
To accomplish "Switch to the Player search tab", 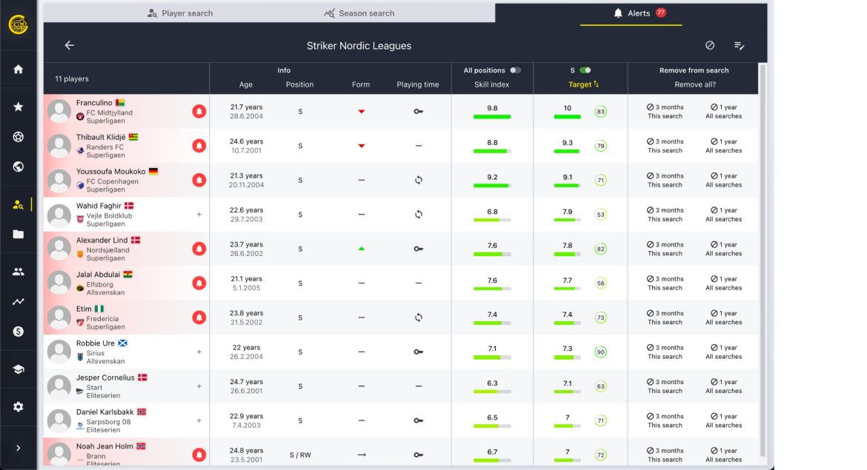I will point(180,13).
